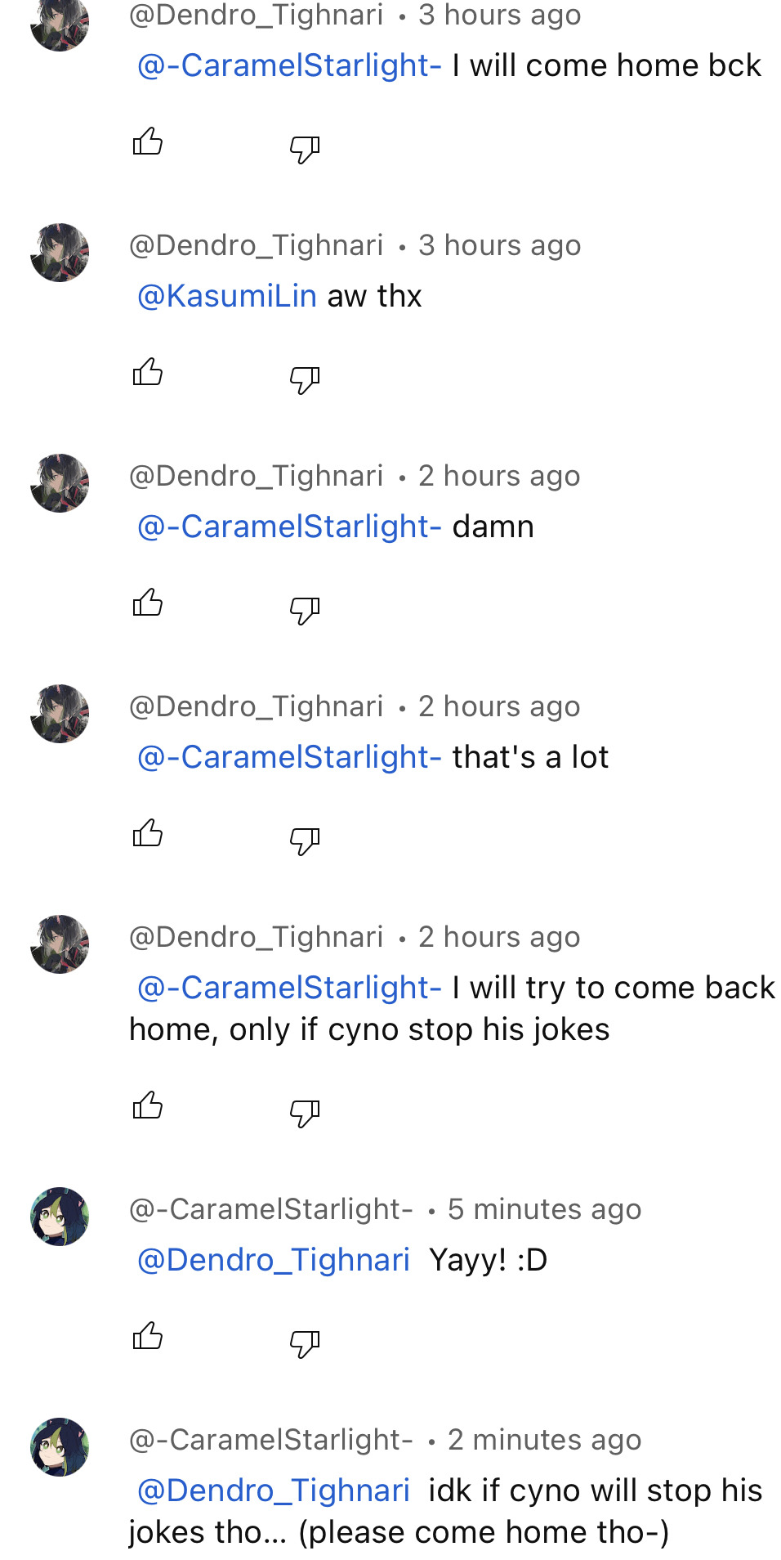Like the "only if cyno stop his jokes" comment
The height and width of the screenshot is (1560, 781).
pos(148,1106)
